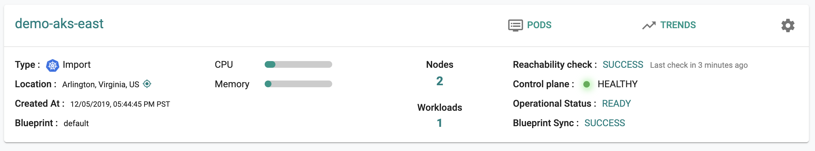Click the Reachability check SUCCESS status

(x=623, y=65)
